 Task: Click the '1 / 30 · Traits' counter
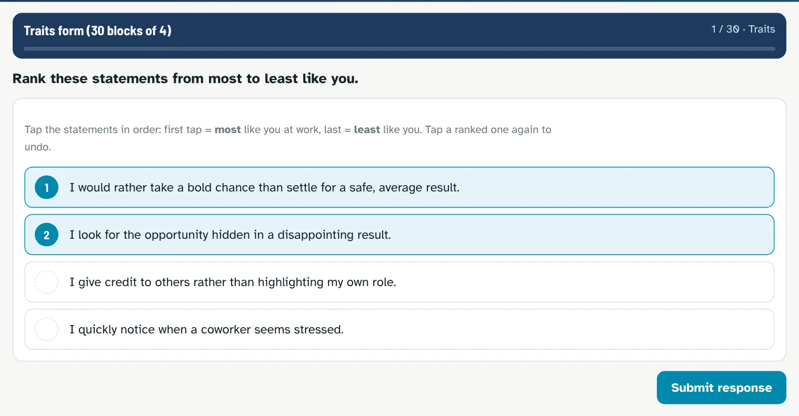tap(743, 29)
